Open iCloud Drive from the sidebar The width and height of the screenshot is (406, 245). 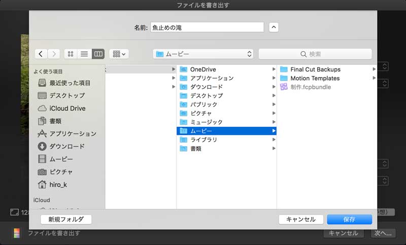(67, 108)
